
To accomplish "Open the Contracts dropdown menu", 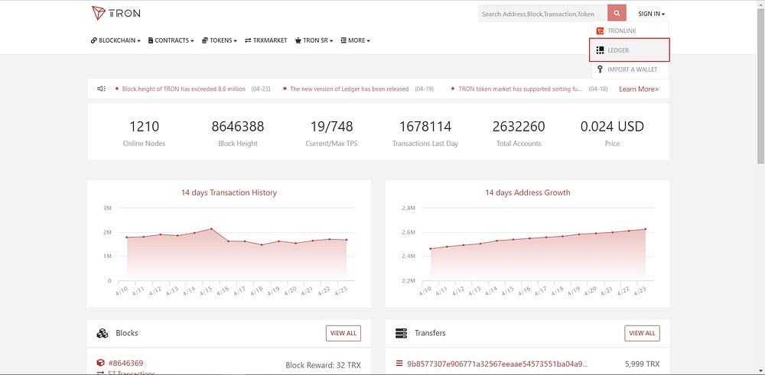I will [x=171, y=40].
